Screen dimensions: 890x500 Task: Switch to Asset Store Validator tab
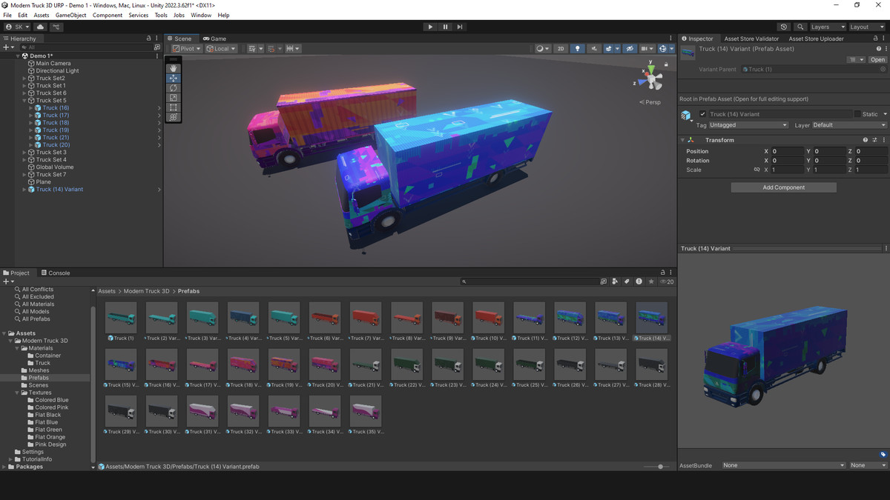[751, 39]
